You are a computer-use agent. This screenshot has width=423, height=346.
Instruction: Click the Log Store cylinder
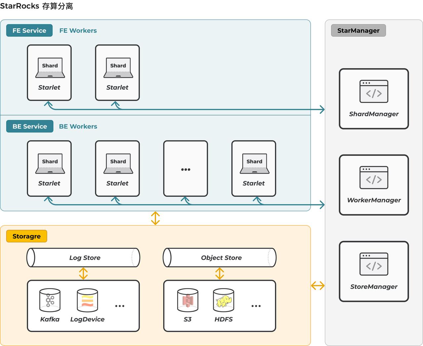83,258
